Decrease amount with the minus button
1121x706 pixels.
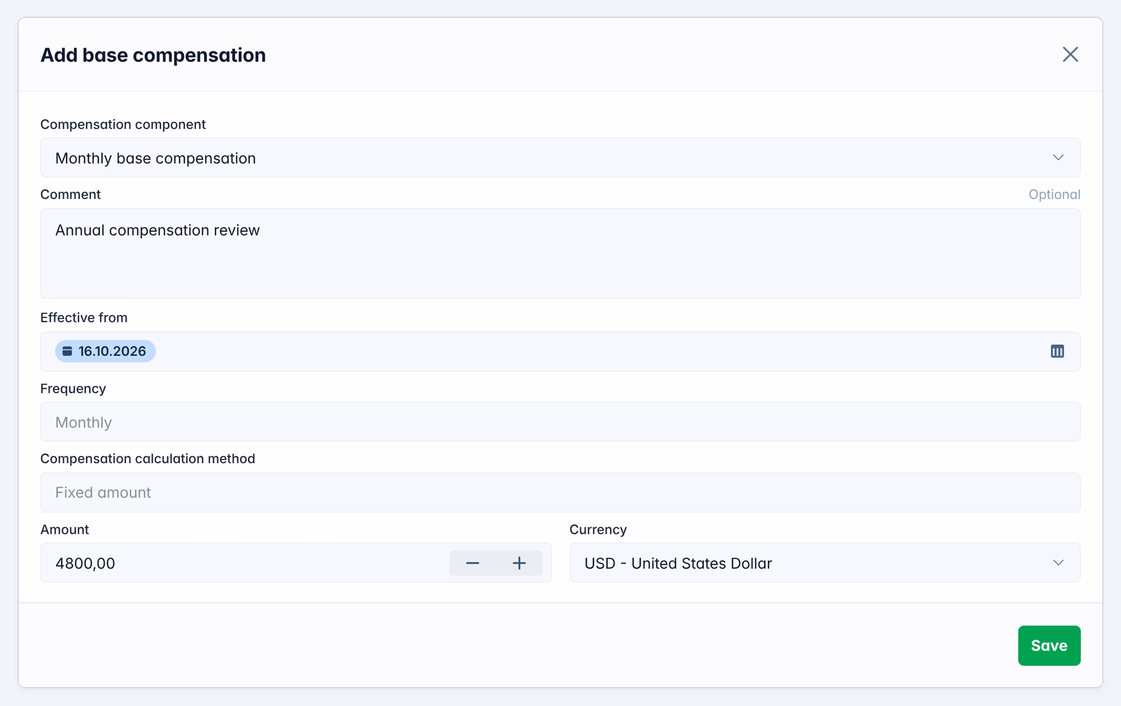coord(472,563)
